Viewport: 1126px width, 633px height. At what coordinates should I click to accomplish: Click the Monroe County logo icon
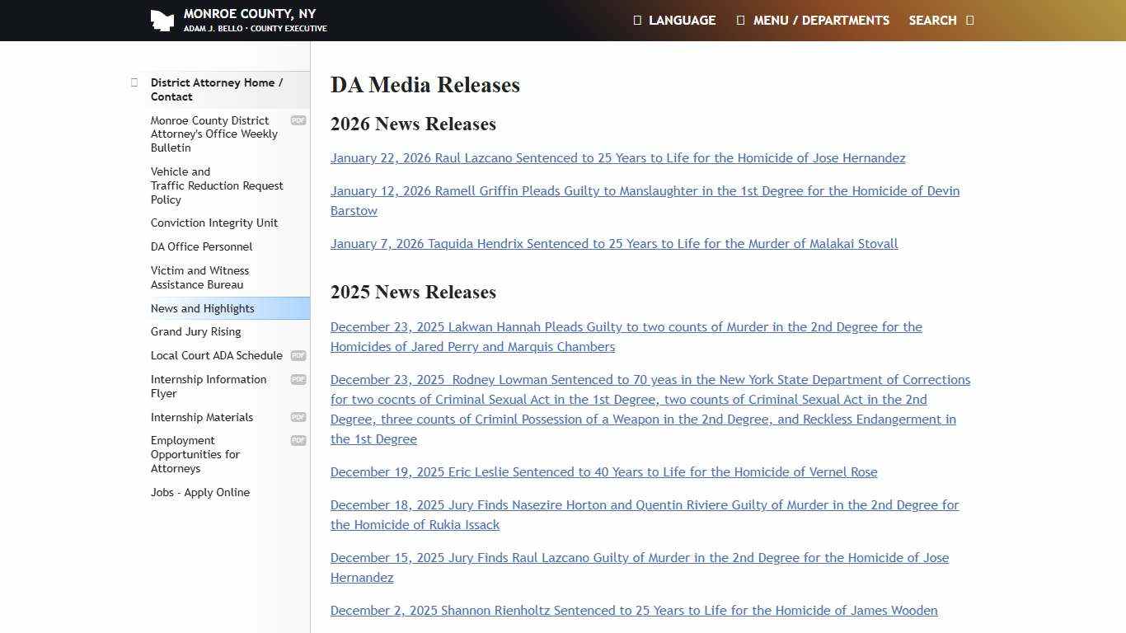(x=162, y=21)
